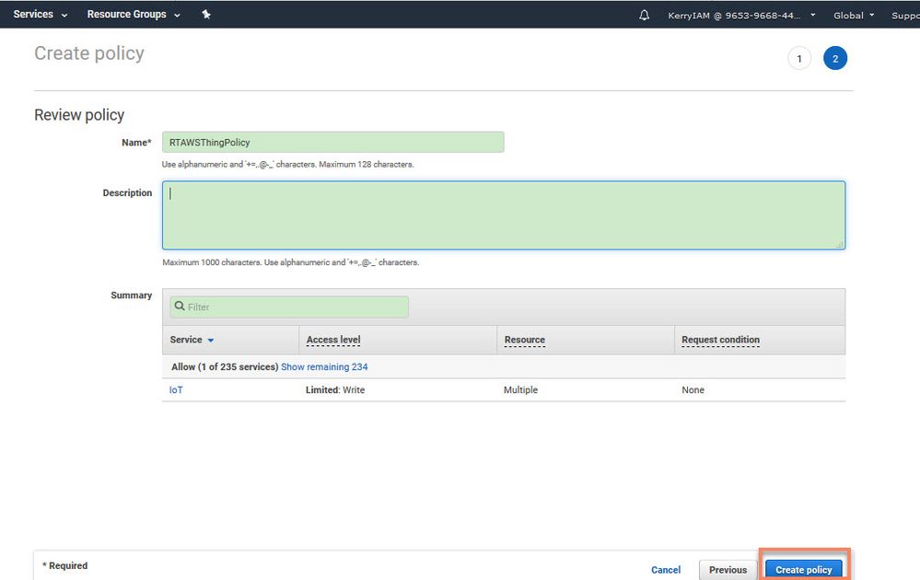Open the notifications bell
The image size is (920, 580).
pos(644,16)
